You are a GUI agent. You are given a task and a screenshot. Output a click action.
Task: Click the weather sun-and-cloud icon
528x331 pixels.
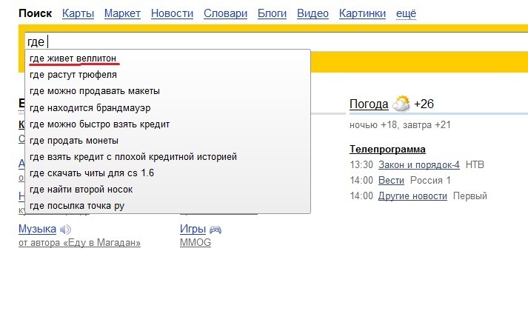point(401,104)
